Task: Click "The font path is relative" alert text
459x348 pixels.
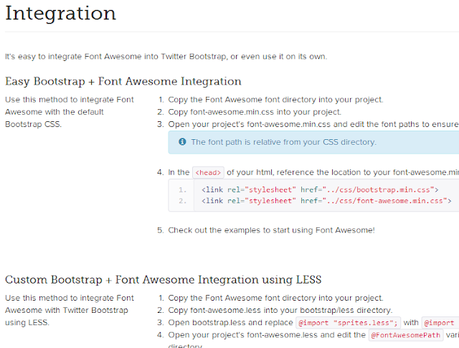Action: tap(284, 142)
